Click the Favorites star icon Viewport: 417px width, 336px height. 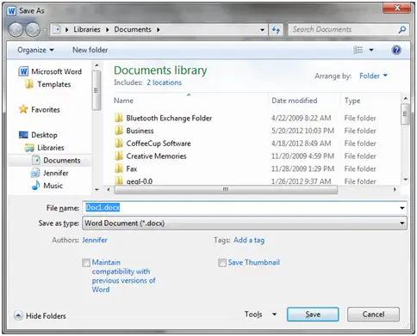pos(23,109)
